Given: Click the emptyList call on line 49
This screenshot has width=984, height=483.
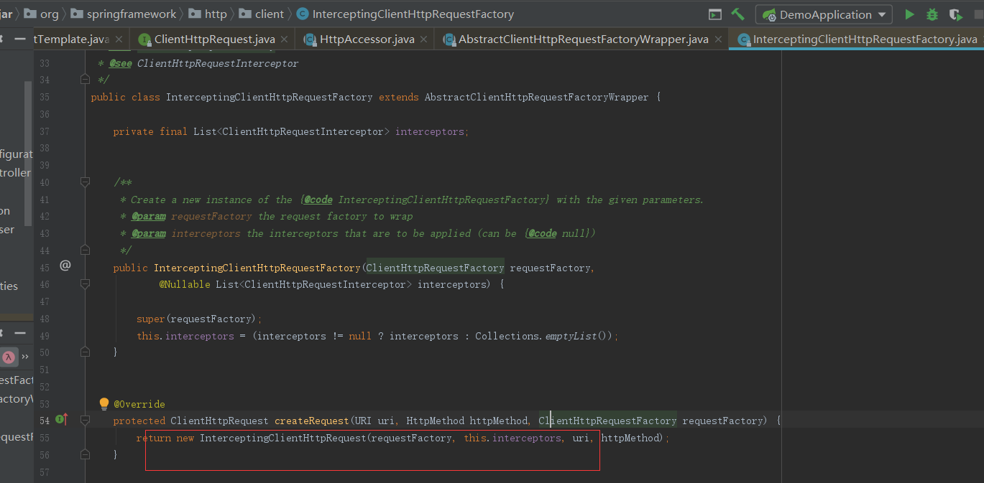Looking at the screenshot, I should coord(571,336).
